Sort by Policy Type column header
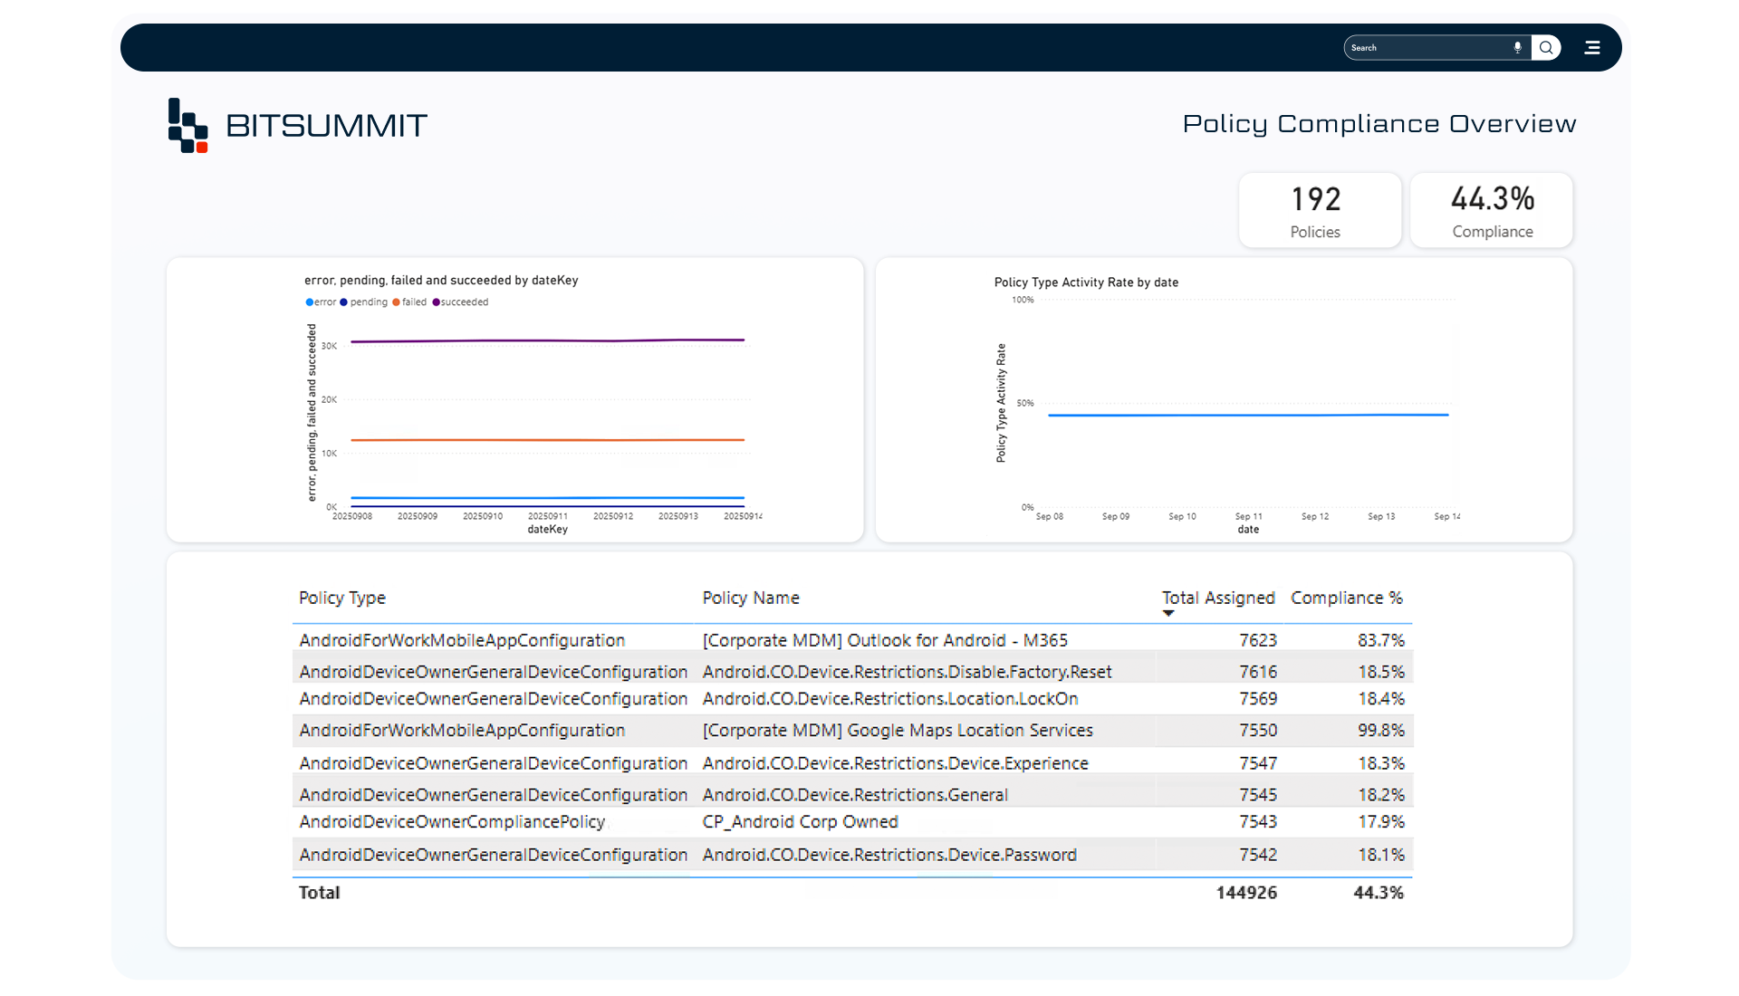The height and width of the screenshot is (996, 1739). pos(342,598)
